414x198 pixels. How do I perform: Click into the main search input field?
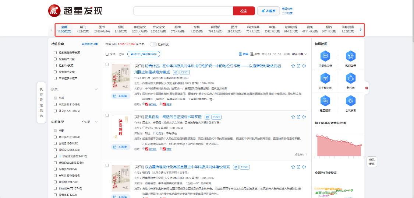pyautogui.click(x=183, y=11)
